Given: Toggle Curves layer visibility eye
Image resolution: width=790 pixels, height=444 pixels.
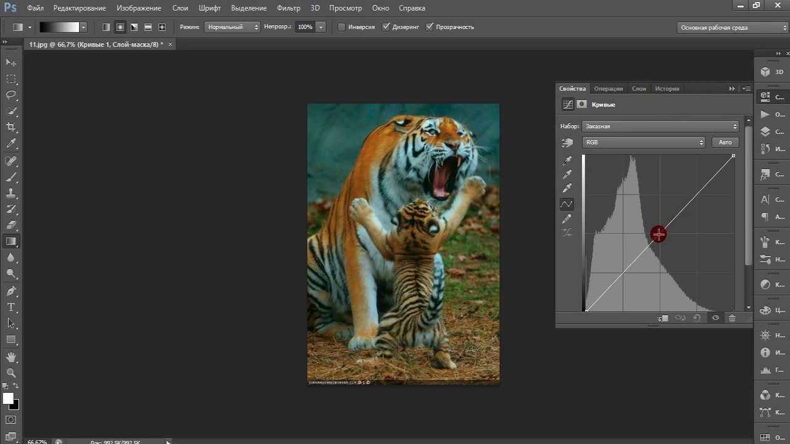Looking at the screenshot, I should coord(715,318).
